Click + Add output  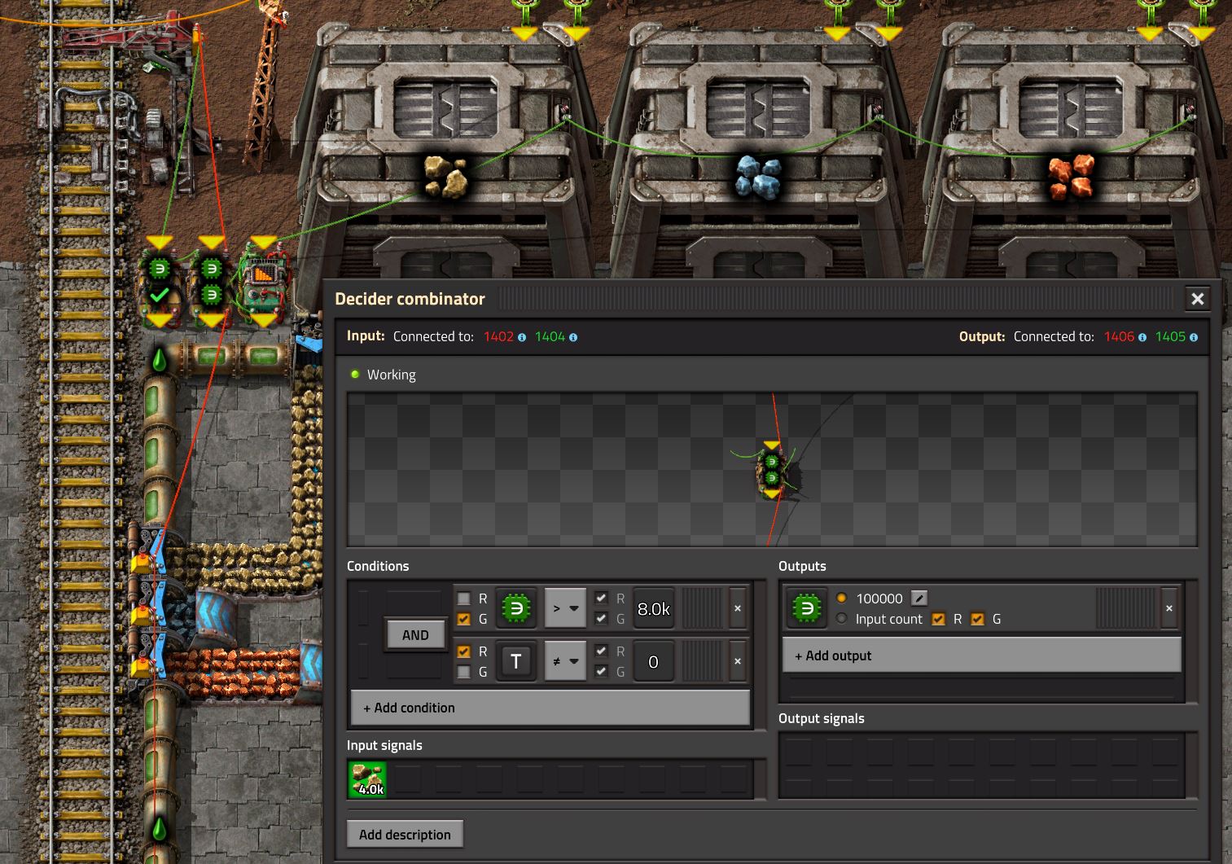click(982, 656)
